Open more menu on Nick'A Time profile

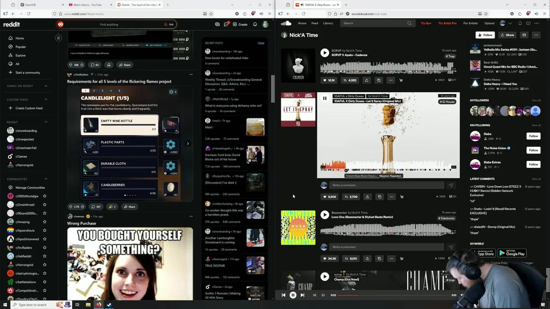[x=536, y=35]
